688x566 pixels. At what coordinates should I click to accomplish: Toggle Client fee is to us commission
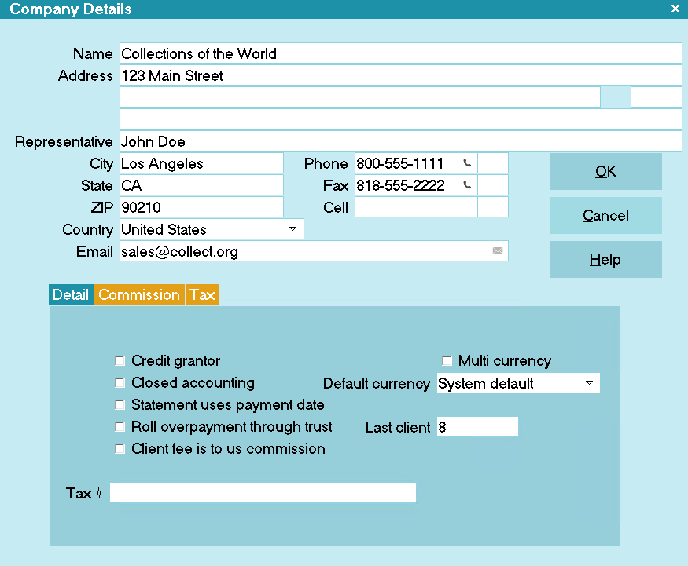[120, 448]
